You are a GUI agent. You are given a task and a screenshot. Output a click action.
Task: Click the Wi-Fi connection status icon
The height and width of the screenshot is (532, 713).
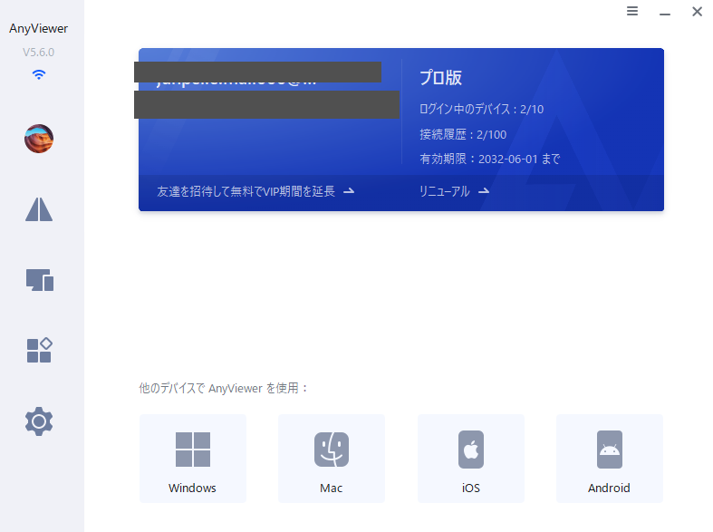point(39,74)
